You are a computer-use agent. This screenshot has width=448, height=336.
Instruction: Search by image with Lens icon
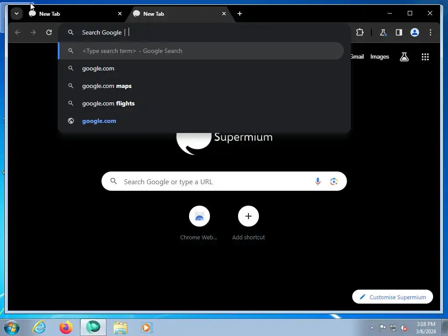click(334, 181)
